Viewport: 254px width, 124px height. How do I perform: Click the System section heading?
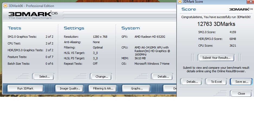[x=131, y=28]
